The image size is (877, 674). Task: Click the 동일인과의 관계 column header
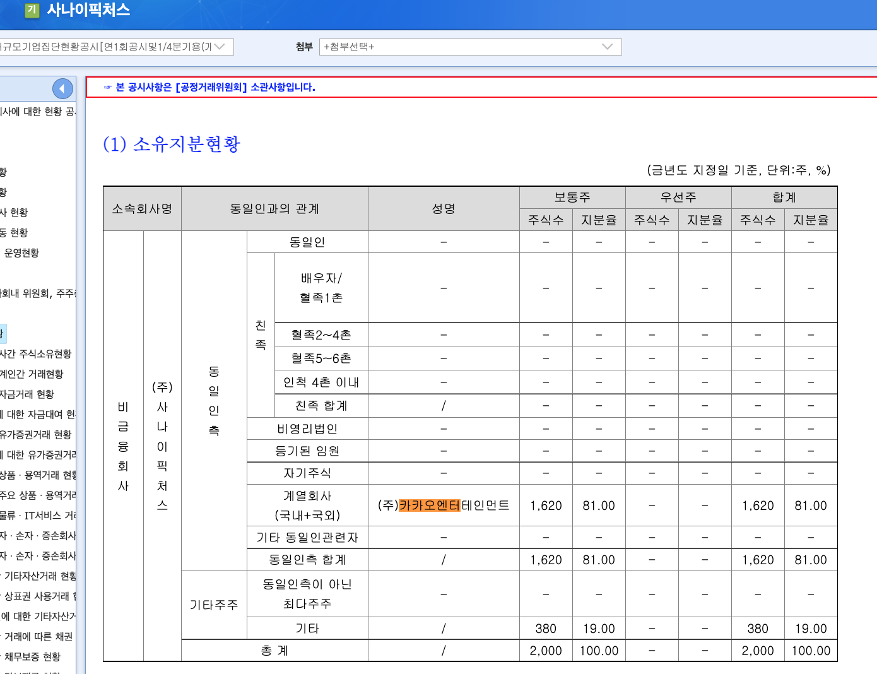275,209
